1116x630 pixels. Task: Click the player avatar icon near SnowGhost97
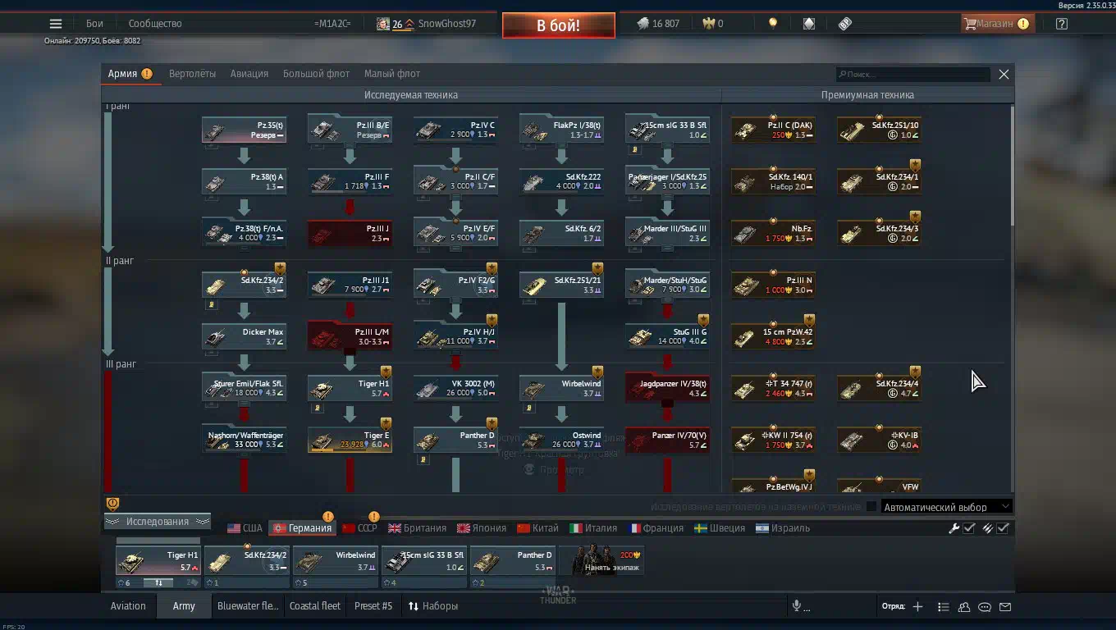pos(382,24)
